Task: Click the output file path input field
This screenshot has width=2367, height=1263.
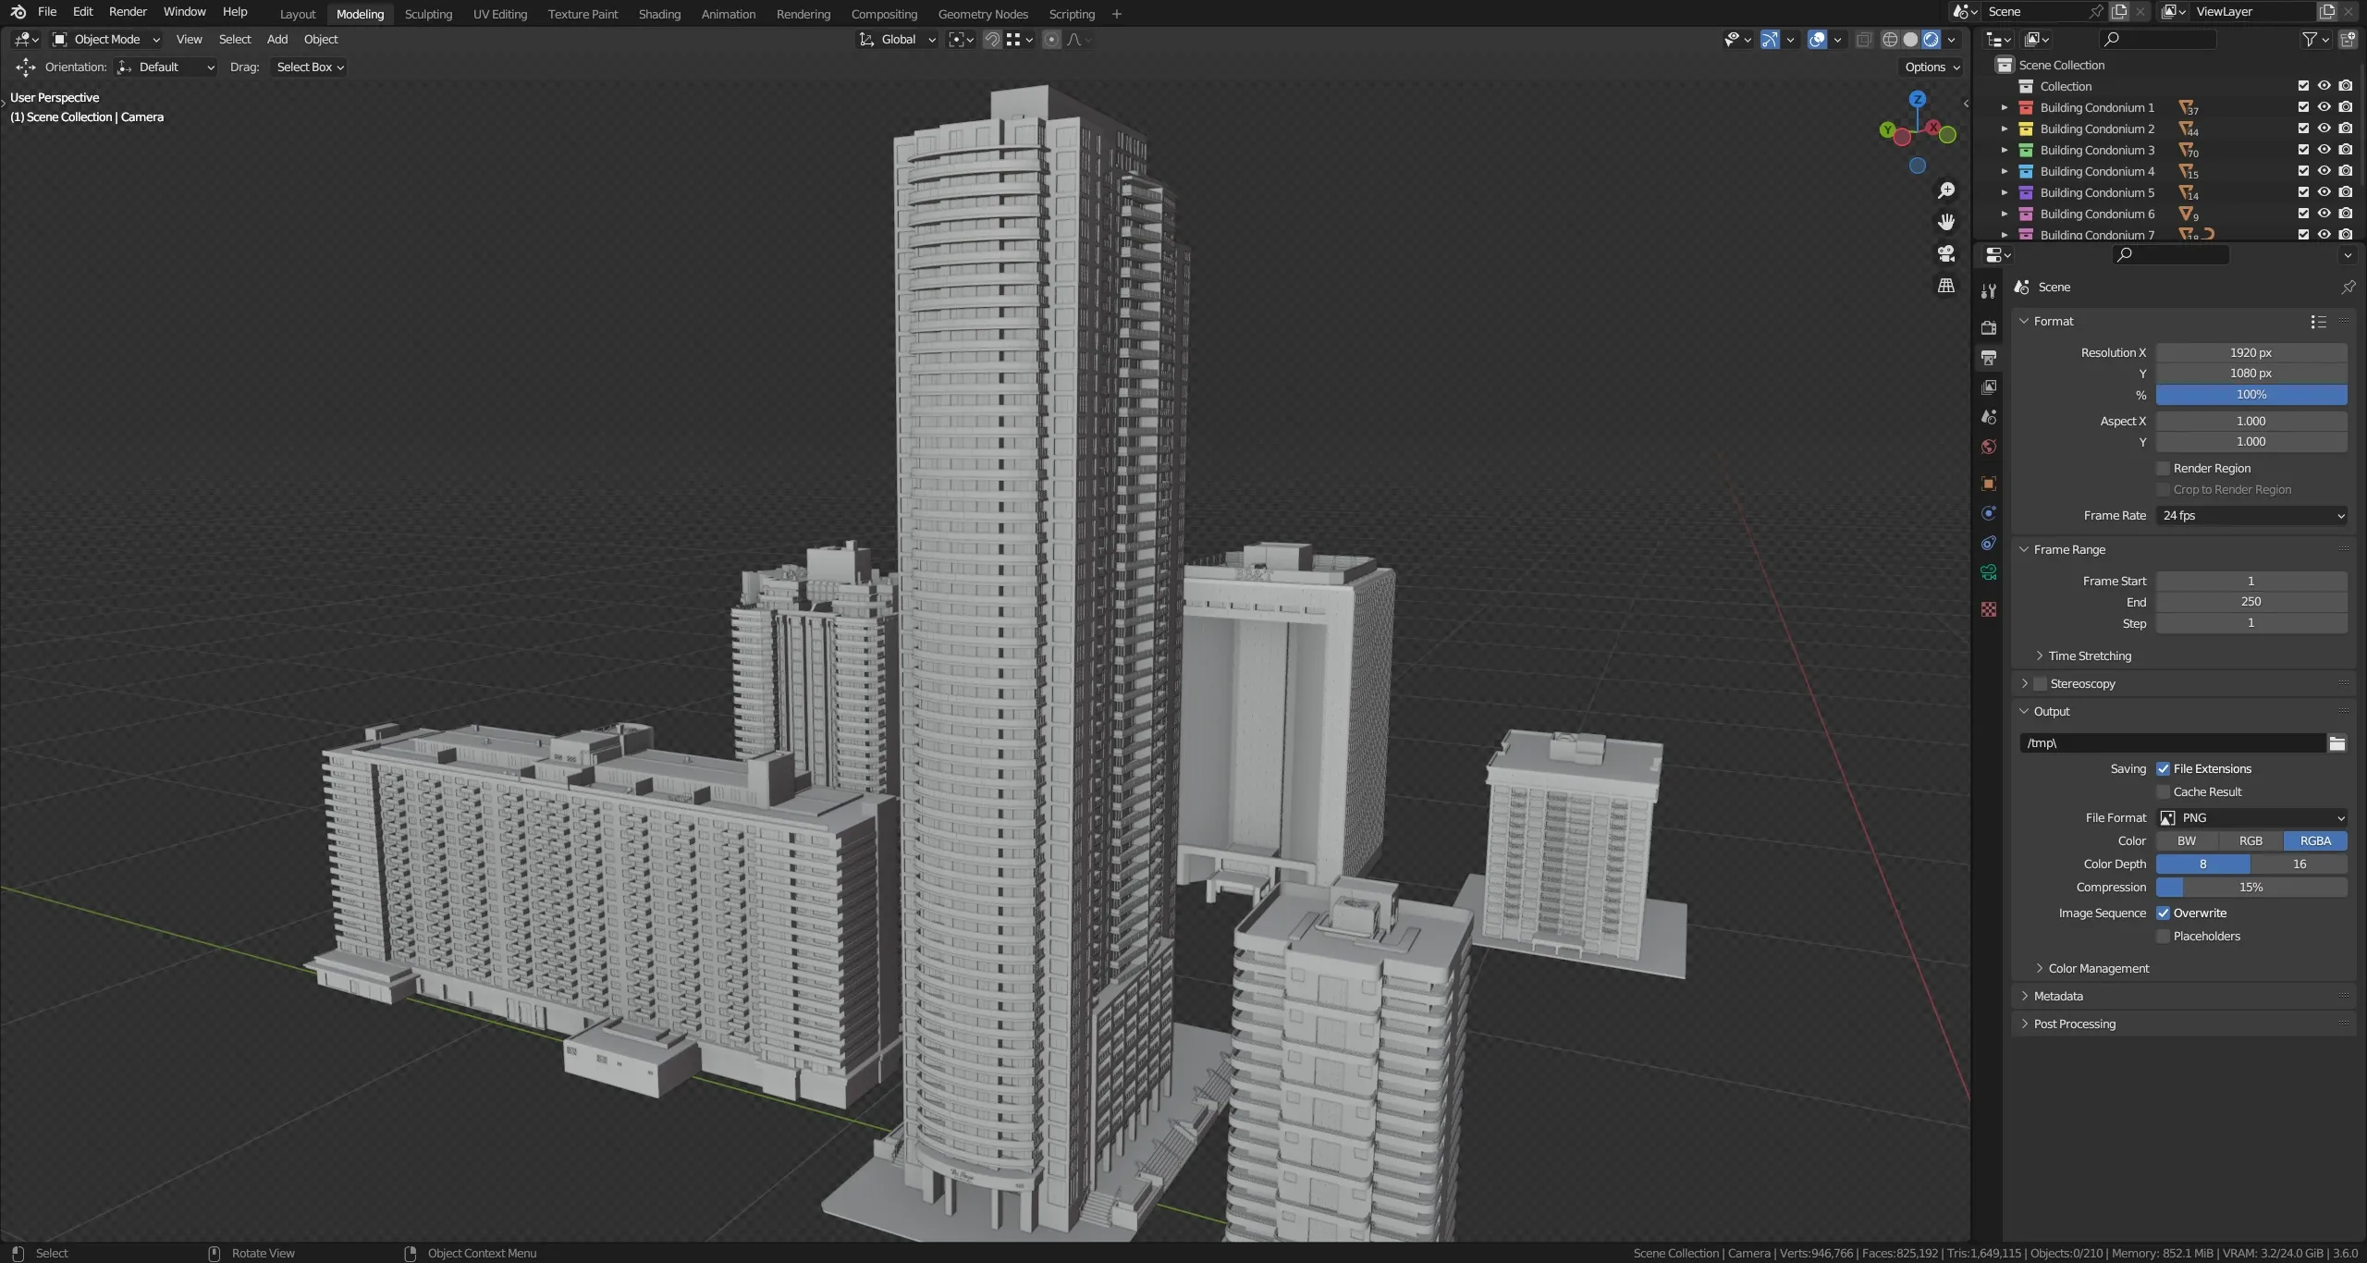Action: (x=2171, y=742)
